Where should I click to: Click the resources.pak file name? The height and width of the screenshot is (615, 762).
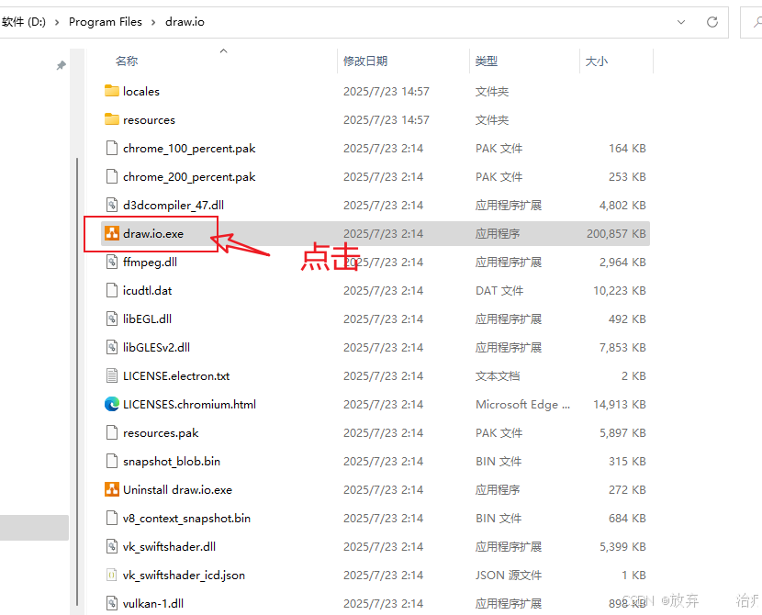coord(161,433)
